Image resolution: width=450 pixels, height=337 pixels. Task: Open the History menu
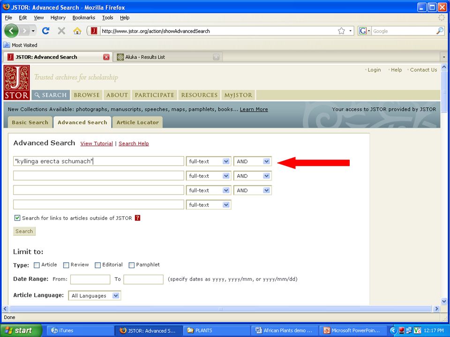(x=58, y=17)
